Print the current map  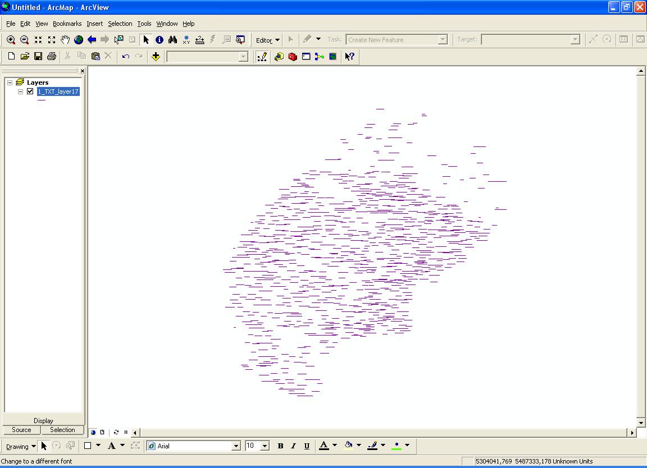pyautogui.click(x=52, y=56)
